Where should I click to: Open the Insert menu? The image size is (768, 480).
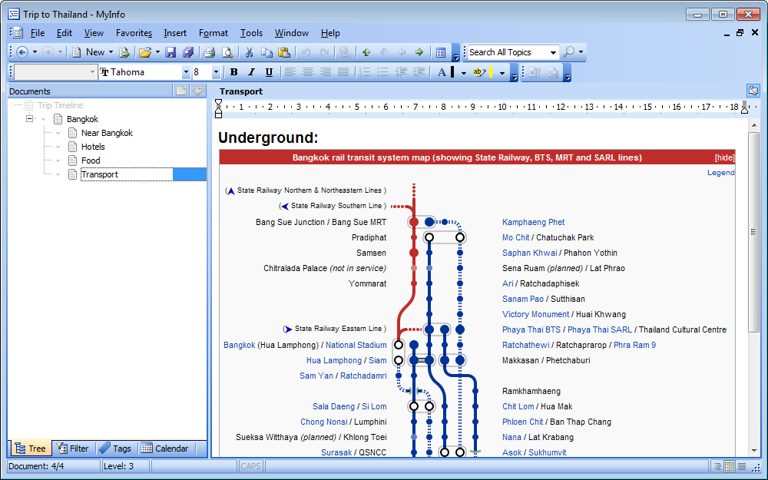pyautogui.click(x=175, y=33)
